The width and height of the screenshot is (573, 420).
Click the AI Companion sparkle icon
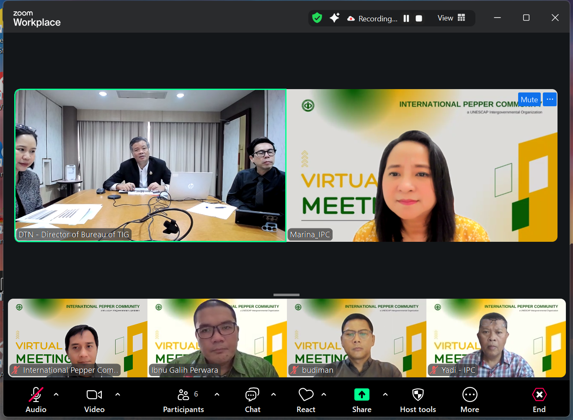click(334, 18)
